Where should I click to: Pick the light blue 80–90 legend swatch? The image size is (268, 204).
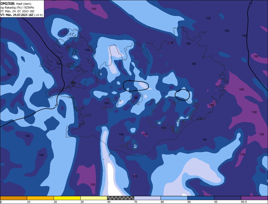click(174, 198)
